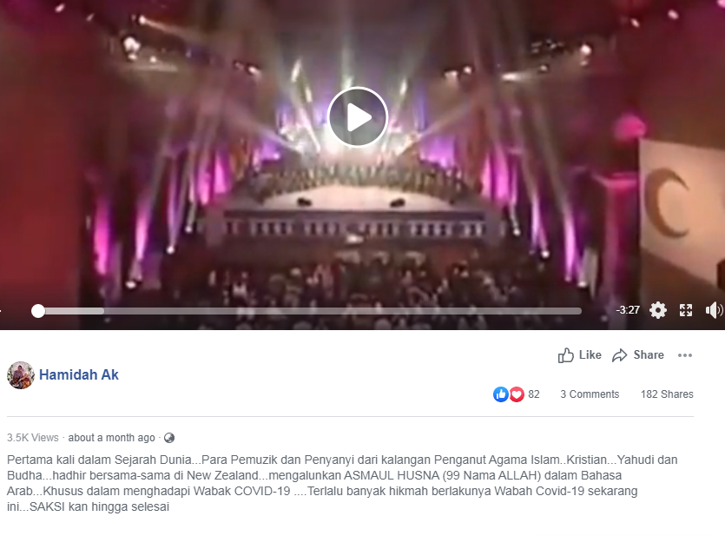View the red heart Love reaction
The width and height of the screenshot is (725, 536).
(517, 394)
